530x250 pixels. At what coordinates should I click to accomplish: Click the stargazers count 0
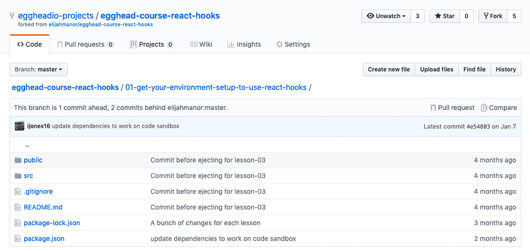tap(467, 16)
